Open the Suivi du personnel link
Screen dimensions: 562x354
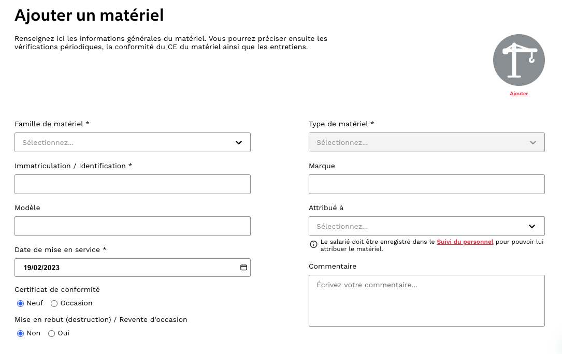click(465, 242)
